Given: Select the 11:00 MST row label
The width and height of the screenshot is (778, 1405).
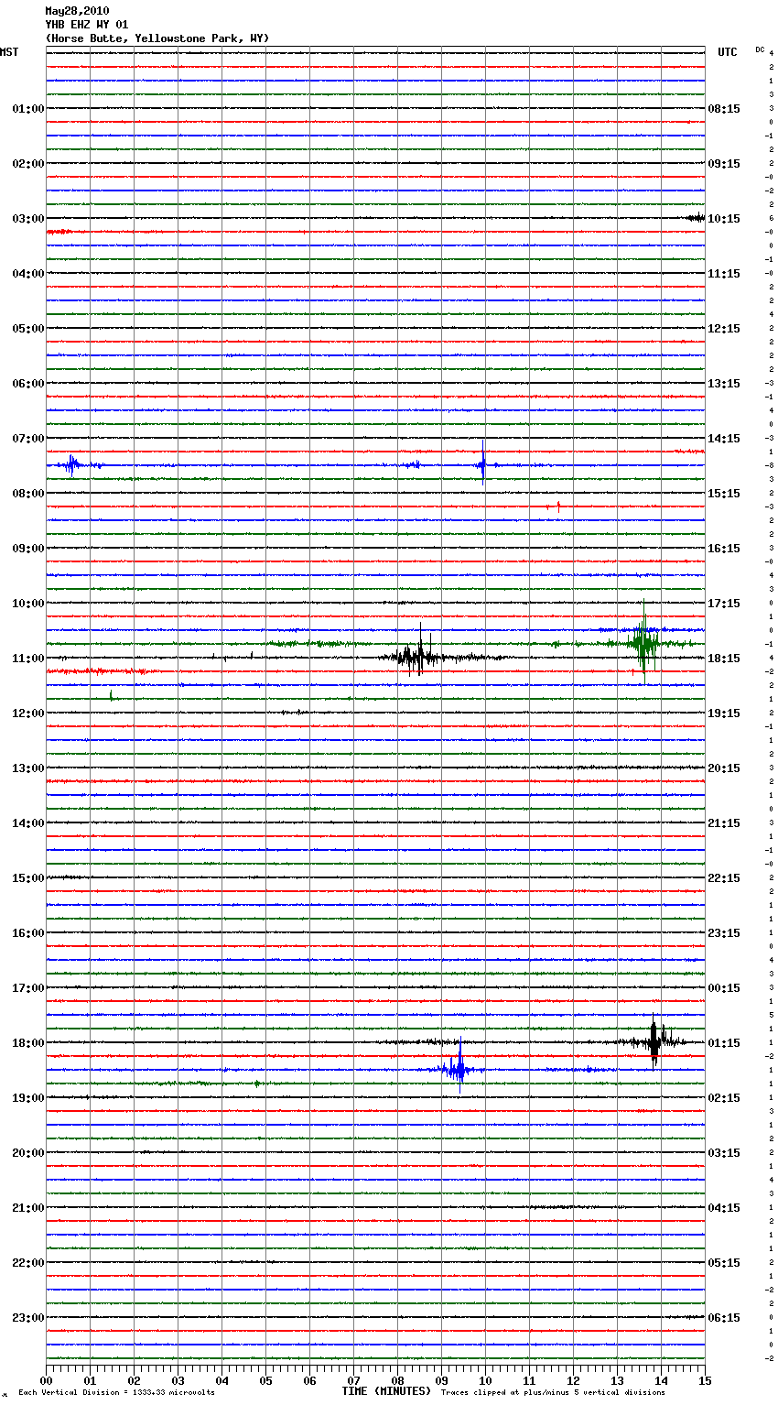Looking at the screenshot, I should (x=27, y=659).
